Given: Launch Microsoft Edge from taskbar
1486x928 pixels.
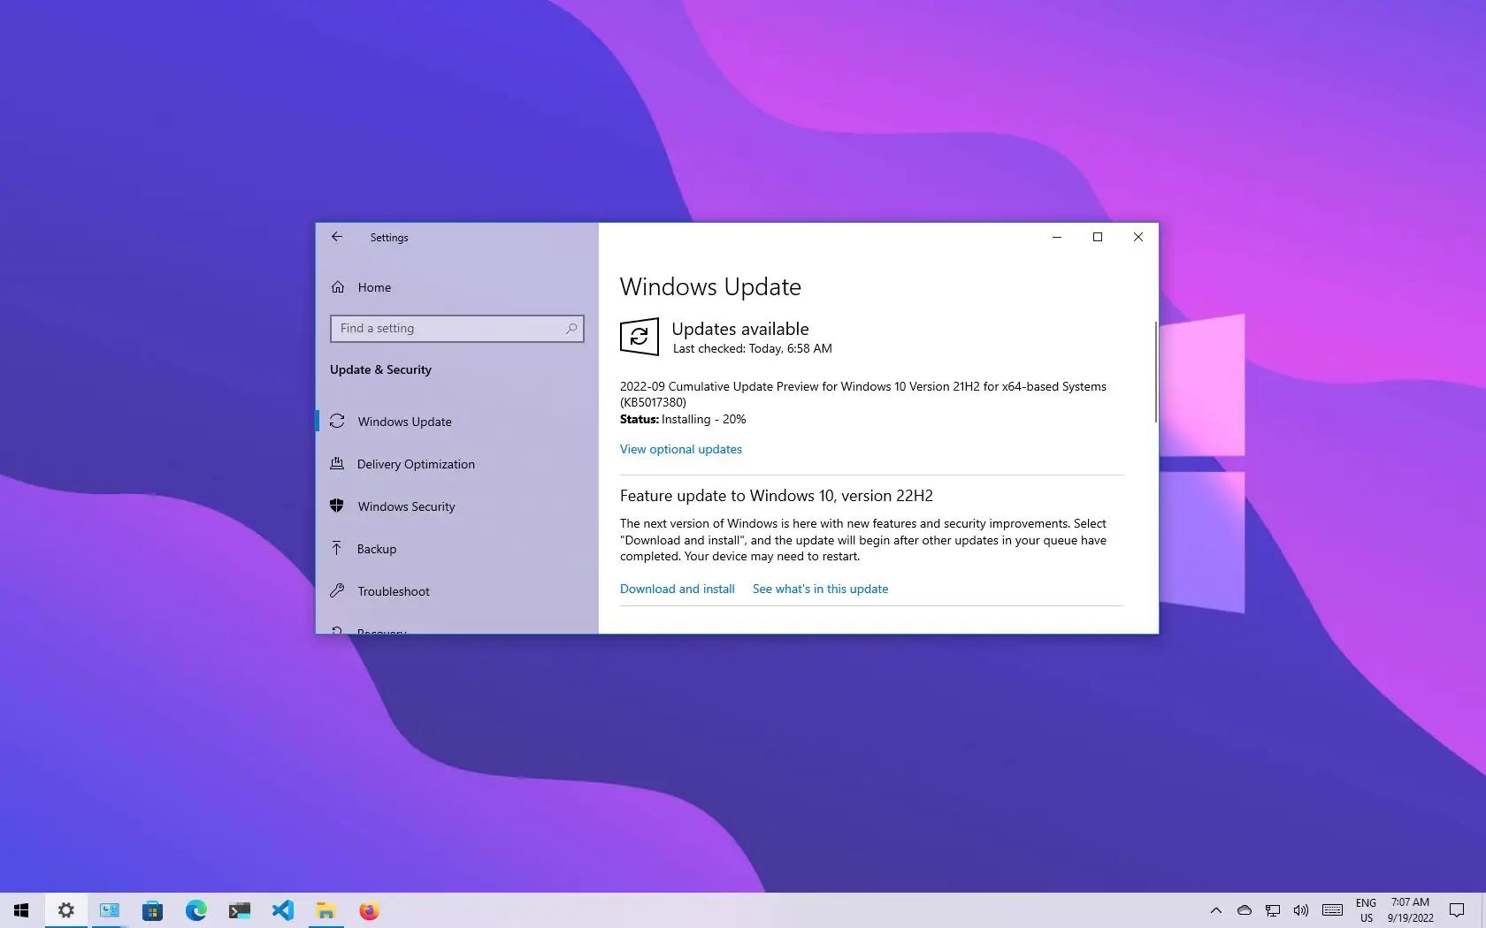Looking at the screenshot, I should coord(195,910).
